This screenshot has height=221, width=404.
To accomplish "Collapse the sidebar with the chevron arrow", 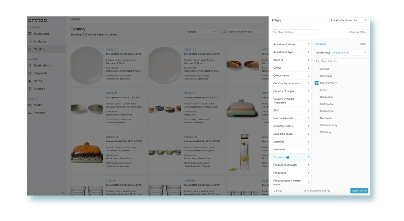I will [x=63, y=193].
